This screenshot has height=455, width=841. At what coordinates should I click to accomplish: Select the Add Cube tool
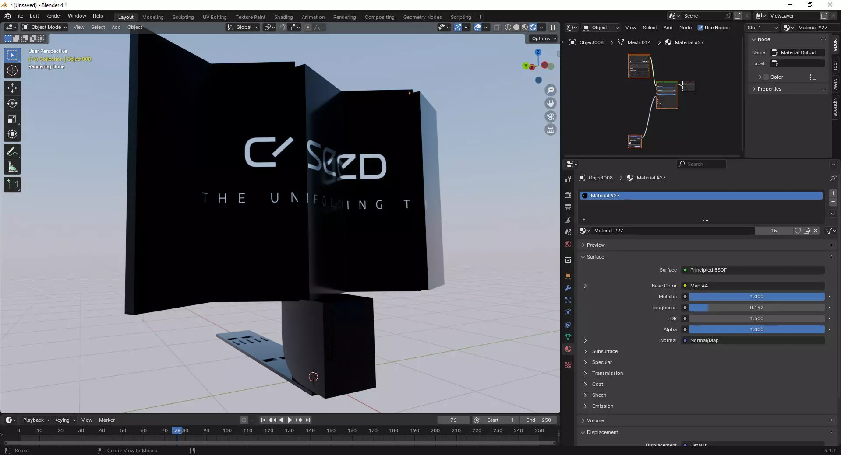12,185
